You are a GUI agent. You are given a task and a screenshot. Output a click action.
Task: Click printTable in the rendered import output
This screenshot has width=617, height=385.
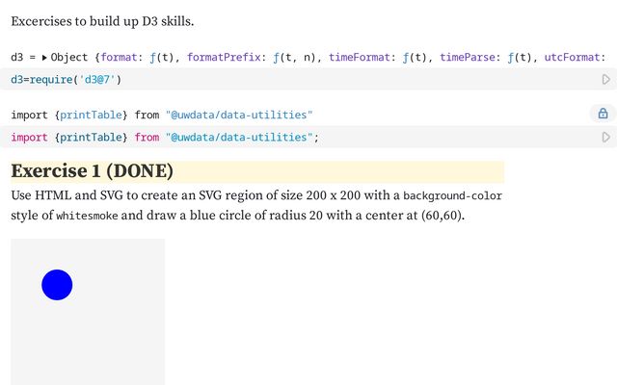(x=91, y=115)
